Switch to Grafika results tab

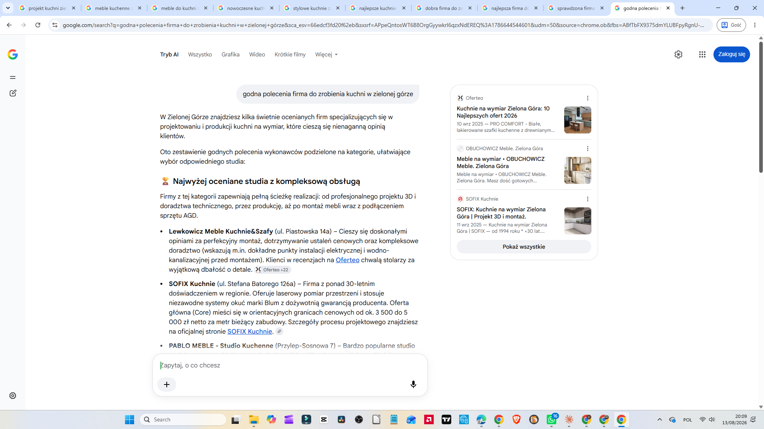pyautogui.click(x=230, y=54)
